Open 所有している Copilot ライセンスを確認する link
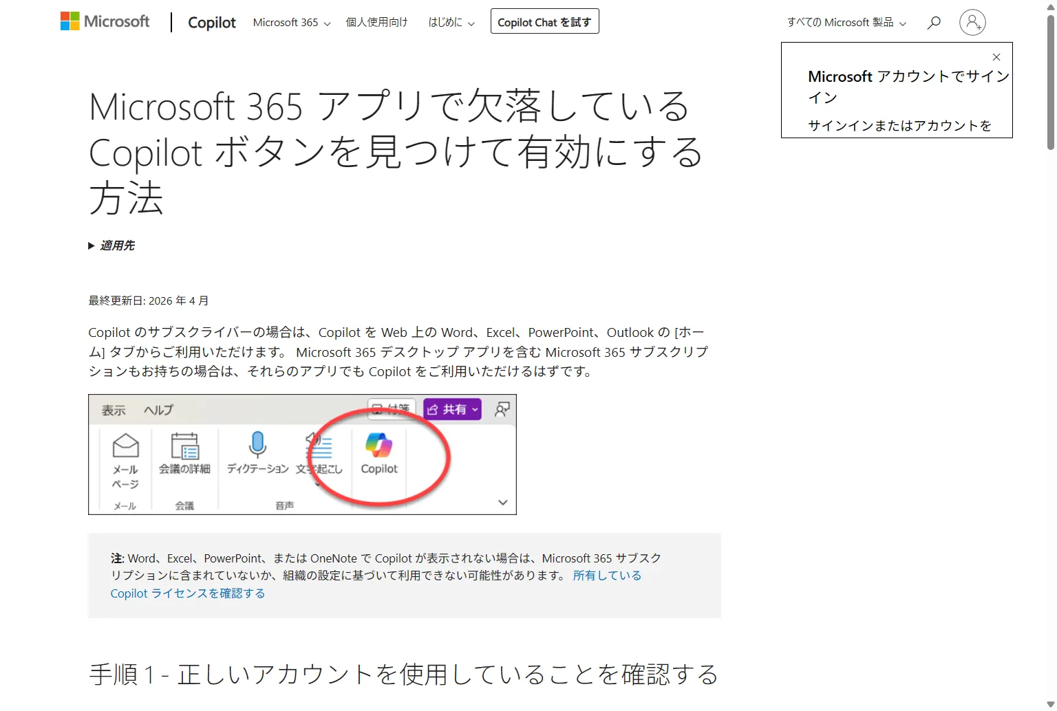Screen dimensions: 1057x711 tap(376, 584)
